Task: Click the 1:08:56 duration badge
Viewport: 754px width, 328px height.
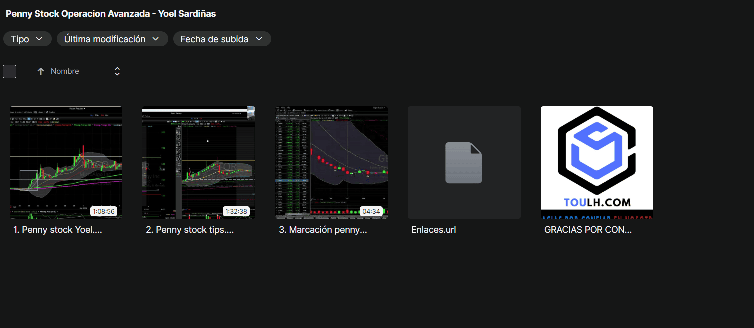Action: click(x=103, y=212)
